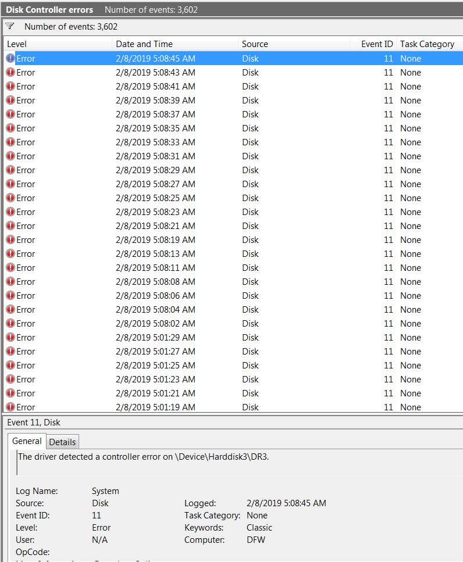Select the 5:08:08 AM error row
Viewport: 463px width, 562px height.
233,282
